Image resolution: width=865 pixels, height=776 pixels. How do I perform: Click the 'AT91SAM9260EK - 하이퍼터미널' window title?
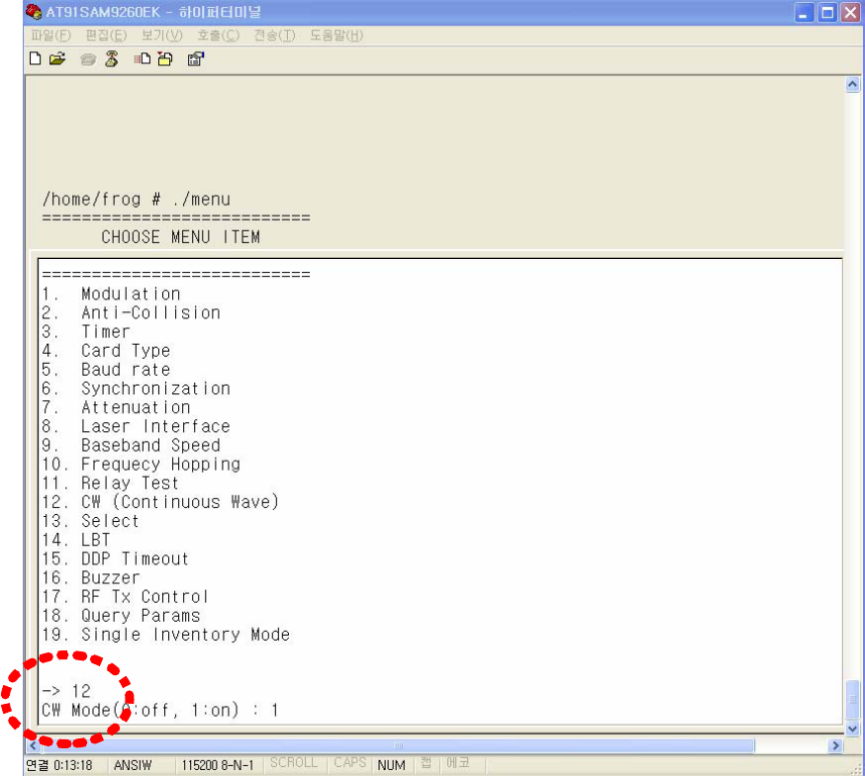click(x=153, y=12)
